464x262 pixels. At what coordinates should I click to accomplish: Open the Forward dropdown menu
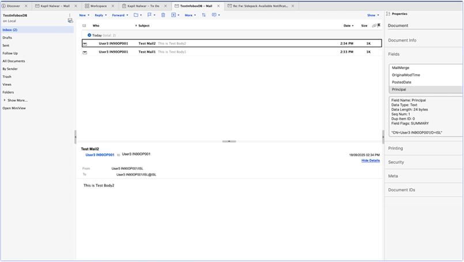120,15
